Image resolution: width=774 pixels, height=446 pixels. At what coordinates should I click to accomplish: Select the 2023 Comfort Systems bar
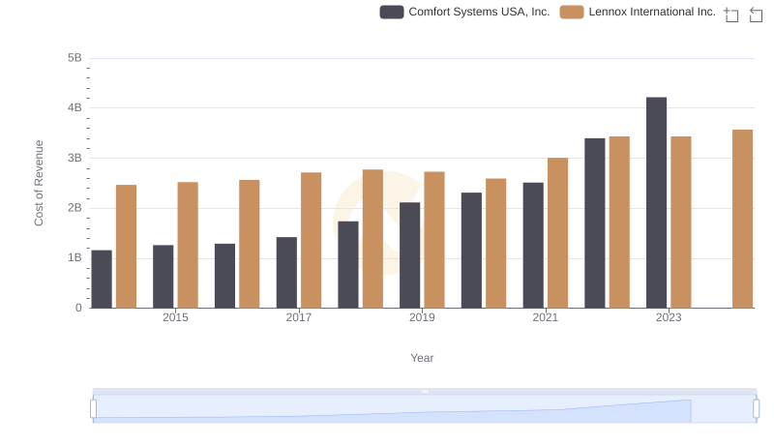[657, 203]
